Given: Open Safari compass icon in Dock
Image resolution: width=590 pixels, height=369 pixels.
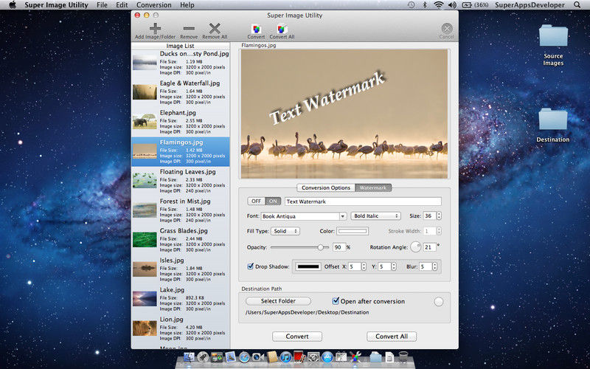Looking at the screenshot, I should coord(245,357).
